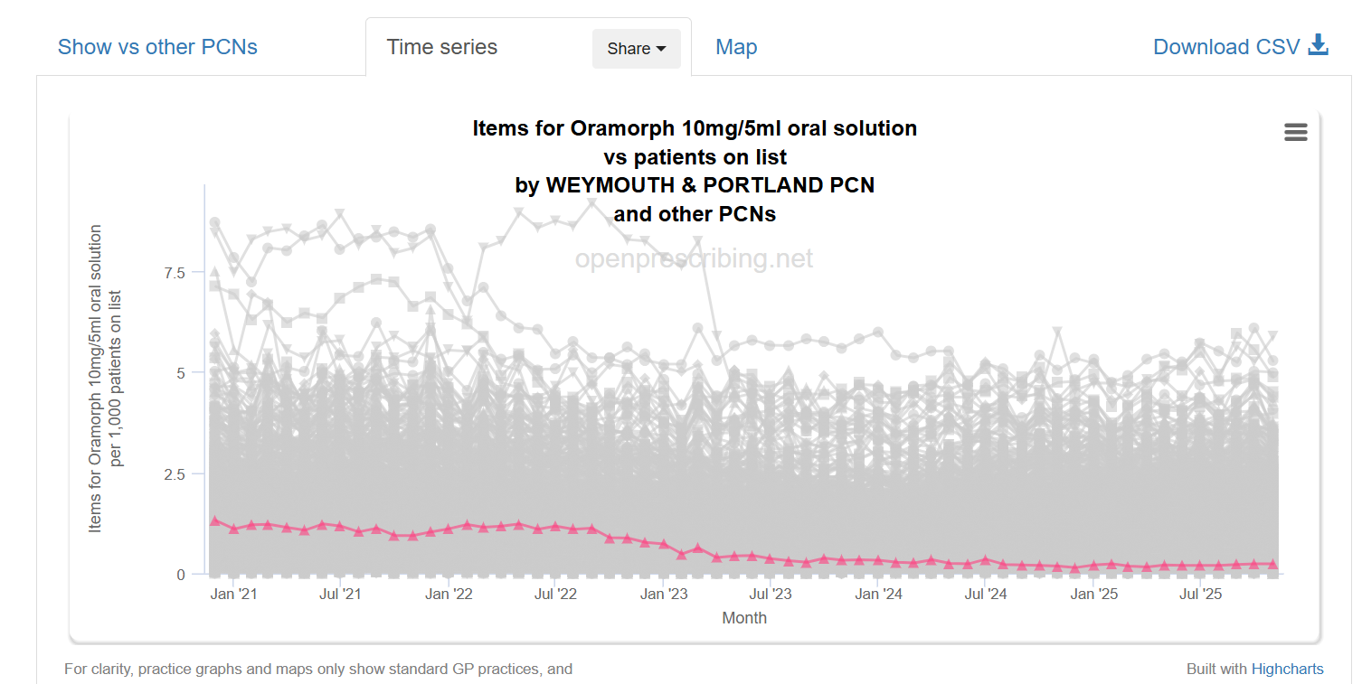Screen dimensions: 1362x684
Task: Click the openprescribing.net watermark link
Action: [x=695, y=258]
